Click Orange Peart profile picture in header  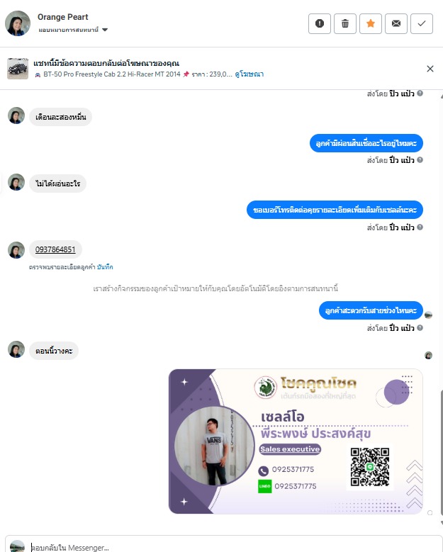pos(18,23)
